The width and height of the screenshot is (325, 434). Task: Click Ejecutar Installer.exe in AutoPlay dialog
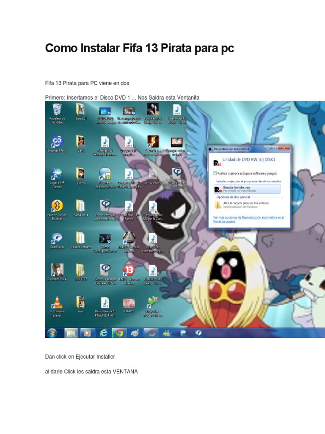coord(247,189)
